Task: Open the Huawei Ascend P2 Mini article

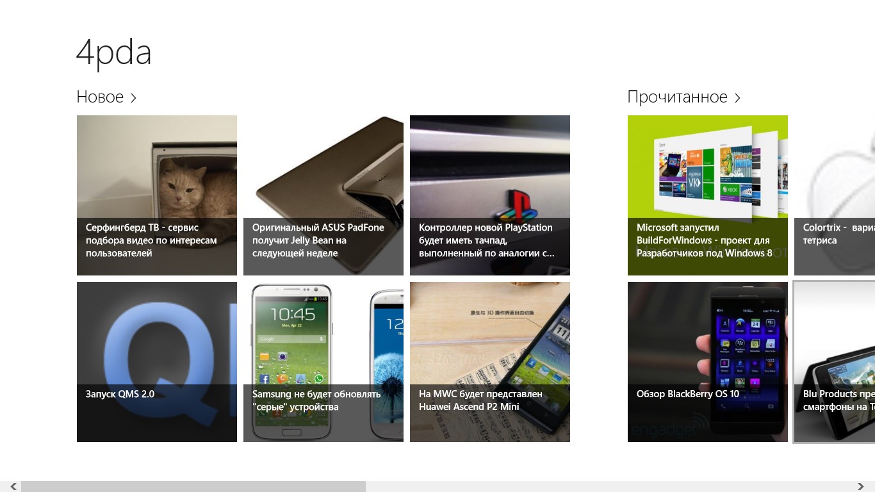Action: pos(490,362)
